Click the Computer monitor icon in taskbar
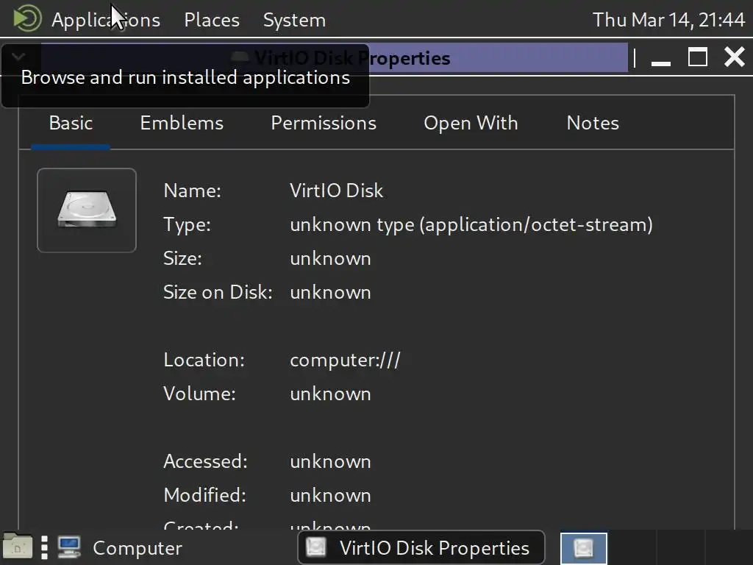This screenshot has width=753, height=565. (69, 547)
